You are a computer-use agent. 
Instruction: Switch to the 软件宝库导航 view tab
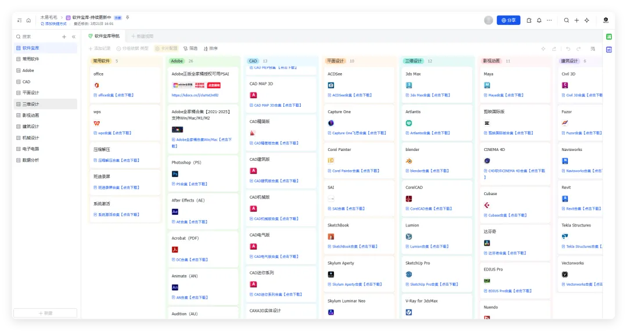pyautogui.click(x=104, y=36)
